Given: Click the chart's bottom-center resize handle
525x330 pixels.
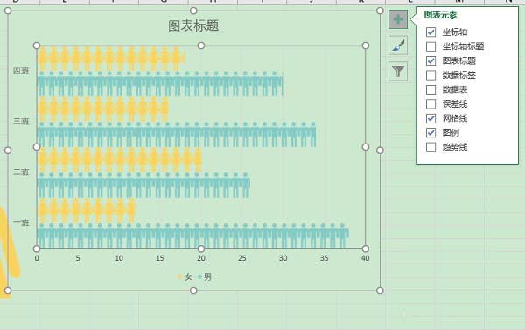Looking at the screenshot, I should [193, 291].
